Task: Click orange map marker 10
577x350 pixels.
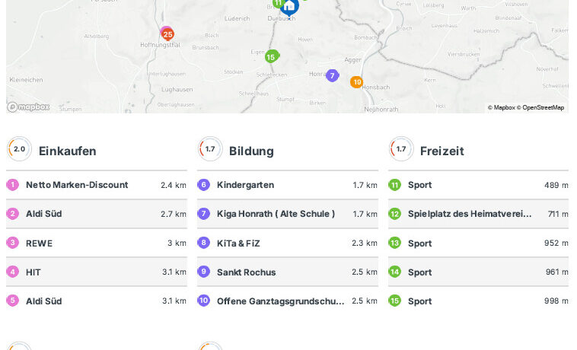Action: tap(356, 82)
